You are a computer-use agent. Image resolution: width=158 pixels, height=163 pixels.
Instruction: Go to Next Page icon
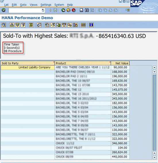[110, 10]
